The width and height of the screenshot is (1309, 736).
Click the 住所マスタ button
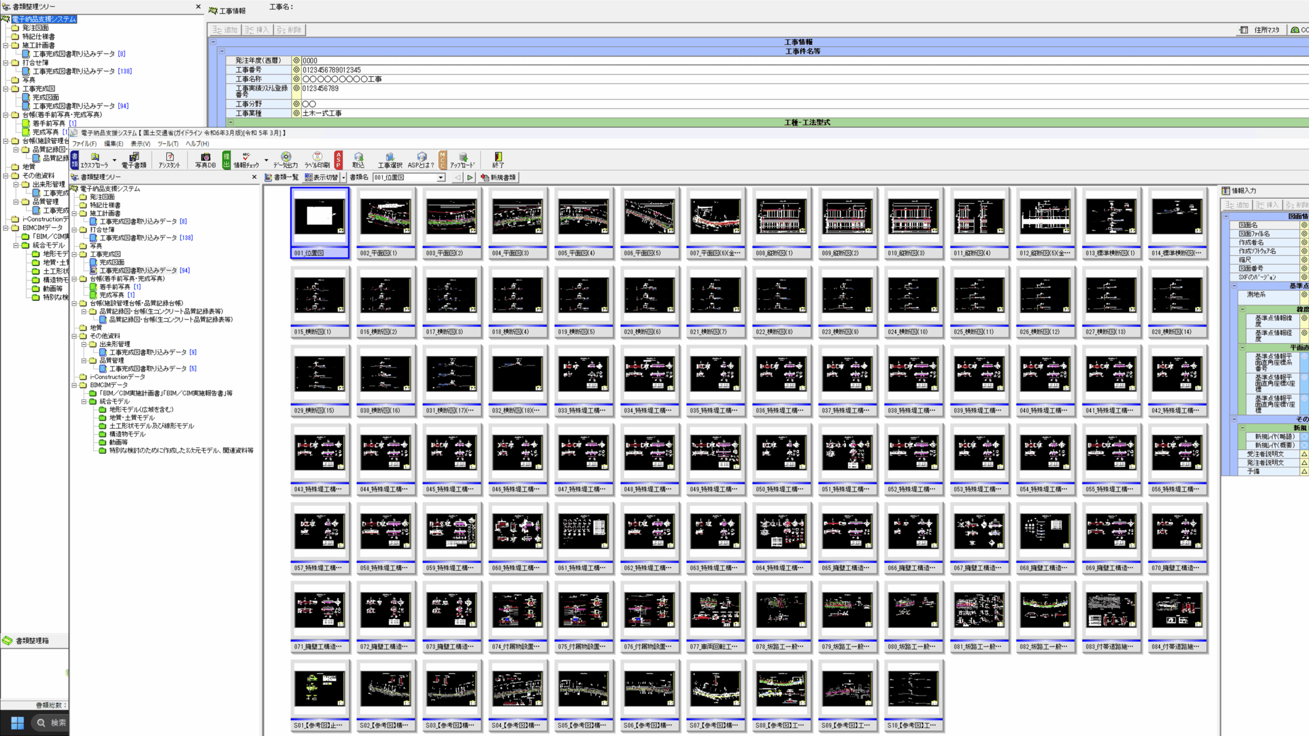pyautogui.click(x=1261, y=30)
